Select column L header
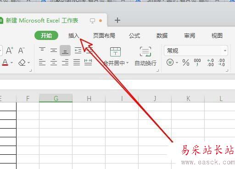The width and height of the screenshot is (235, 169). click(x=220, y=98)
